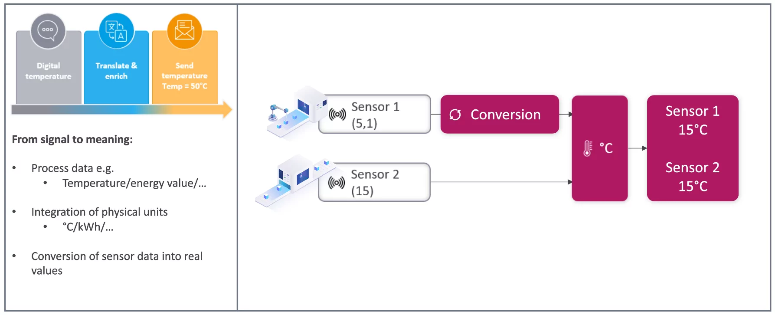
Task: Select the Send temperature orange block
Action: tap(184, 76)
